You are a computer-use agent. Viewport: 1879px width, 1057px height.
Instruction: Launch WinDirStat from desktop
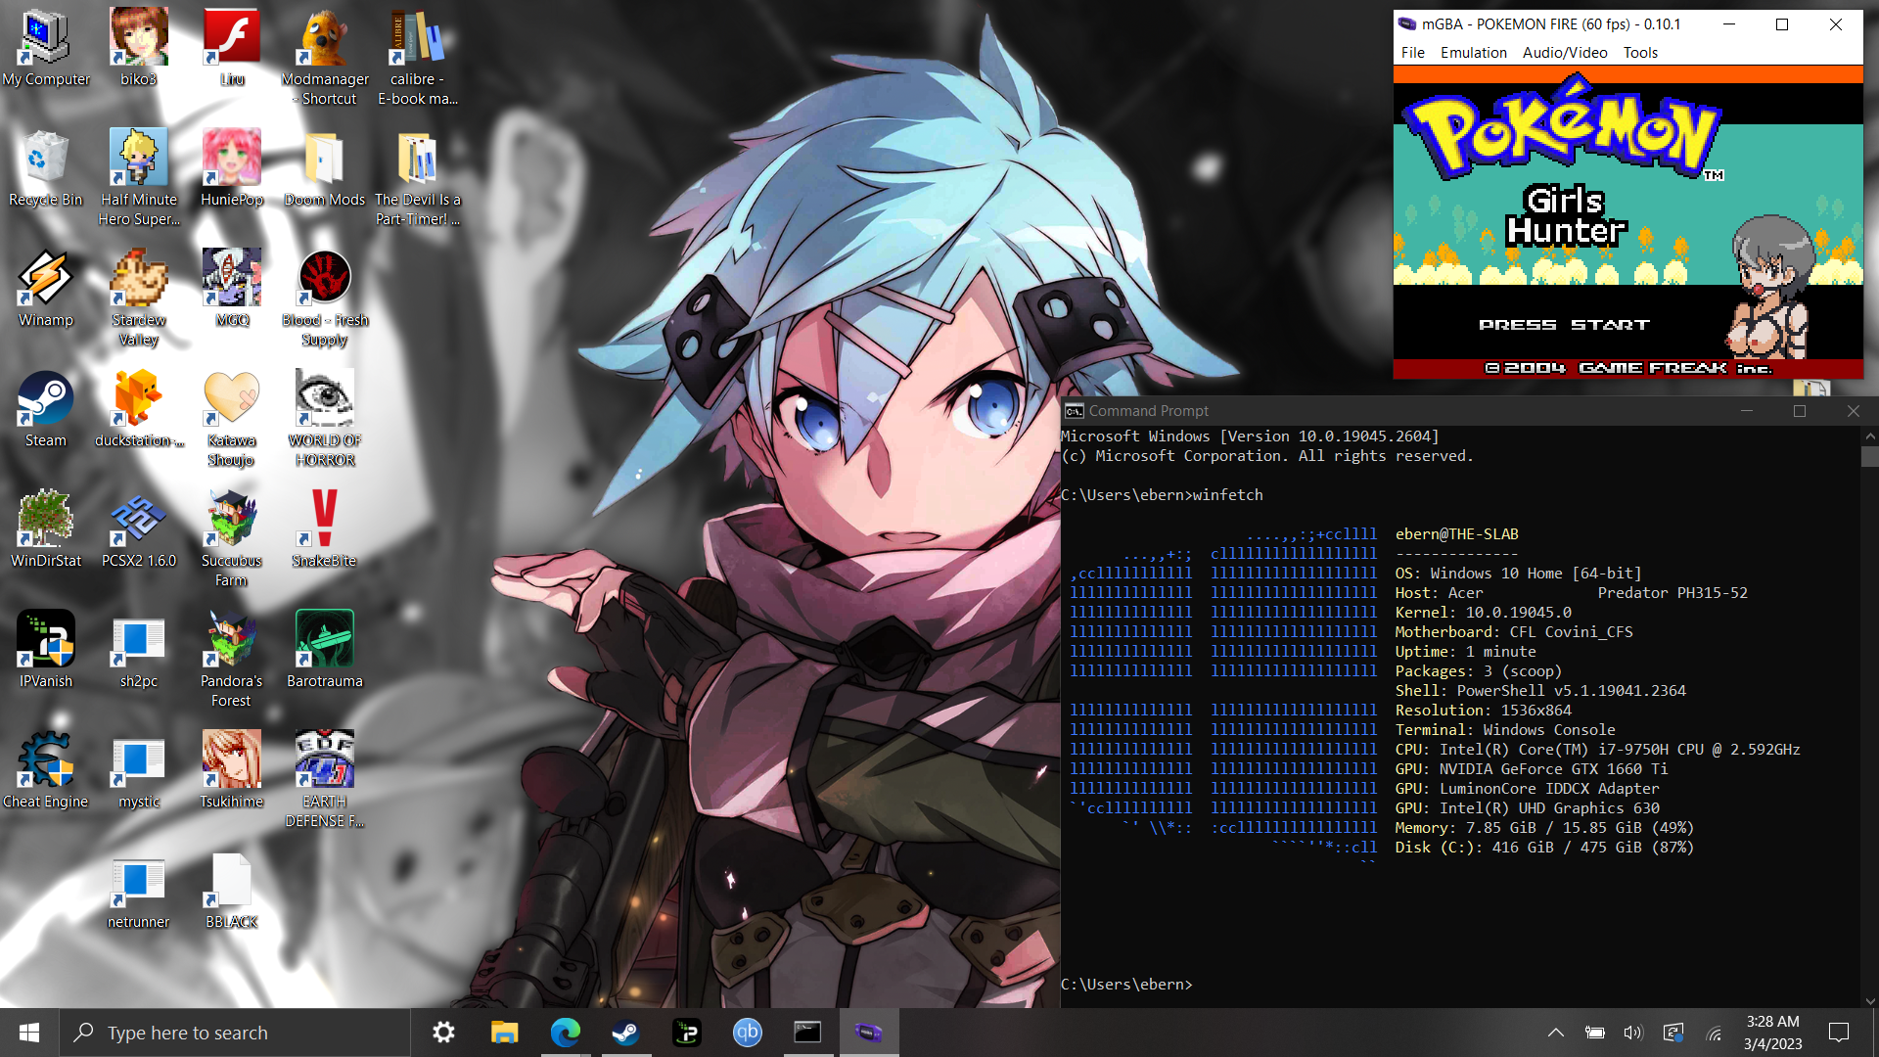[46, 528]
